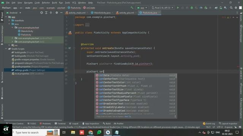This screenshot has height=136, width=243.
Task: Open the app run configuration dropdown
Action: pos(142,8)
